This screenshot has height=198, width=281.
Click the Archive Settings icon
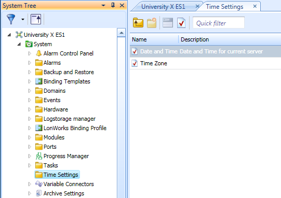pyautogui.click(x=39, y=193)
